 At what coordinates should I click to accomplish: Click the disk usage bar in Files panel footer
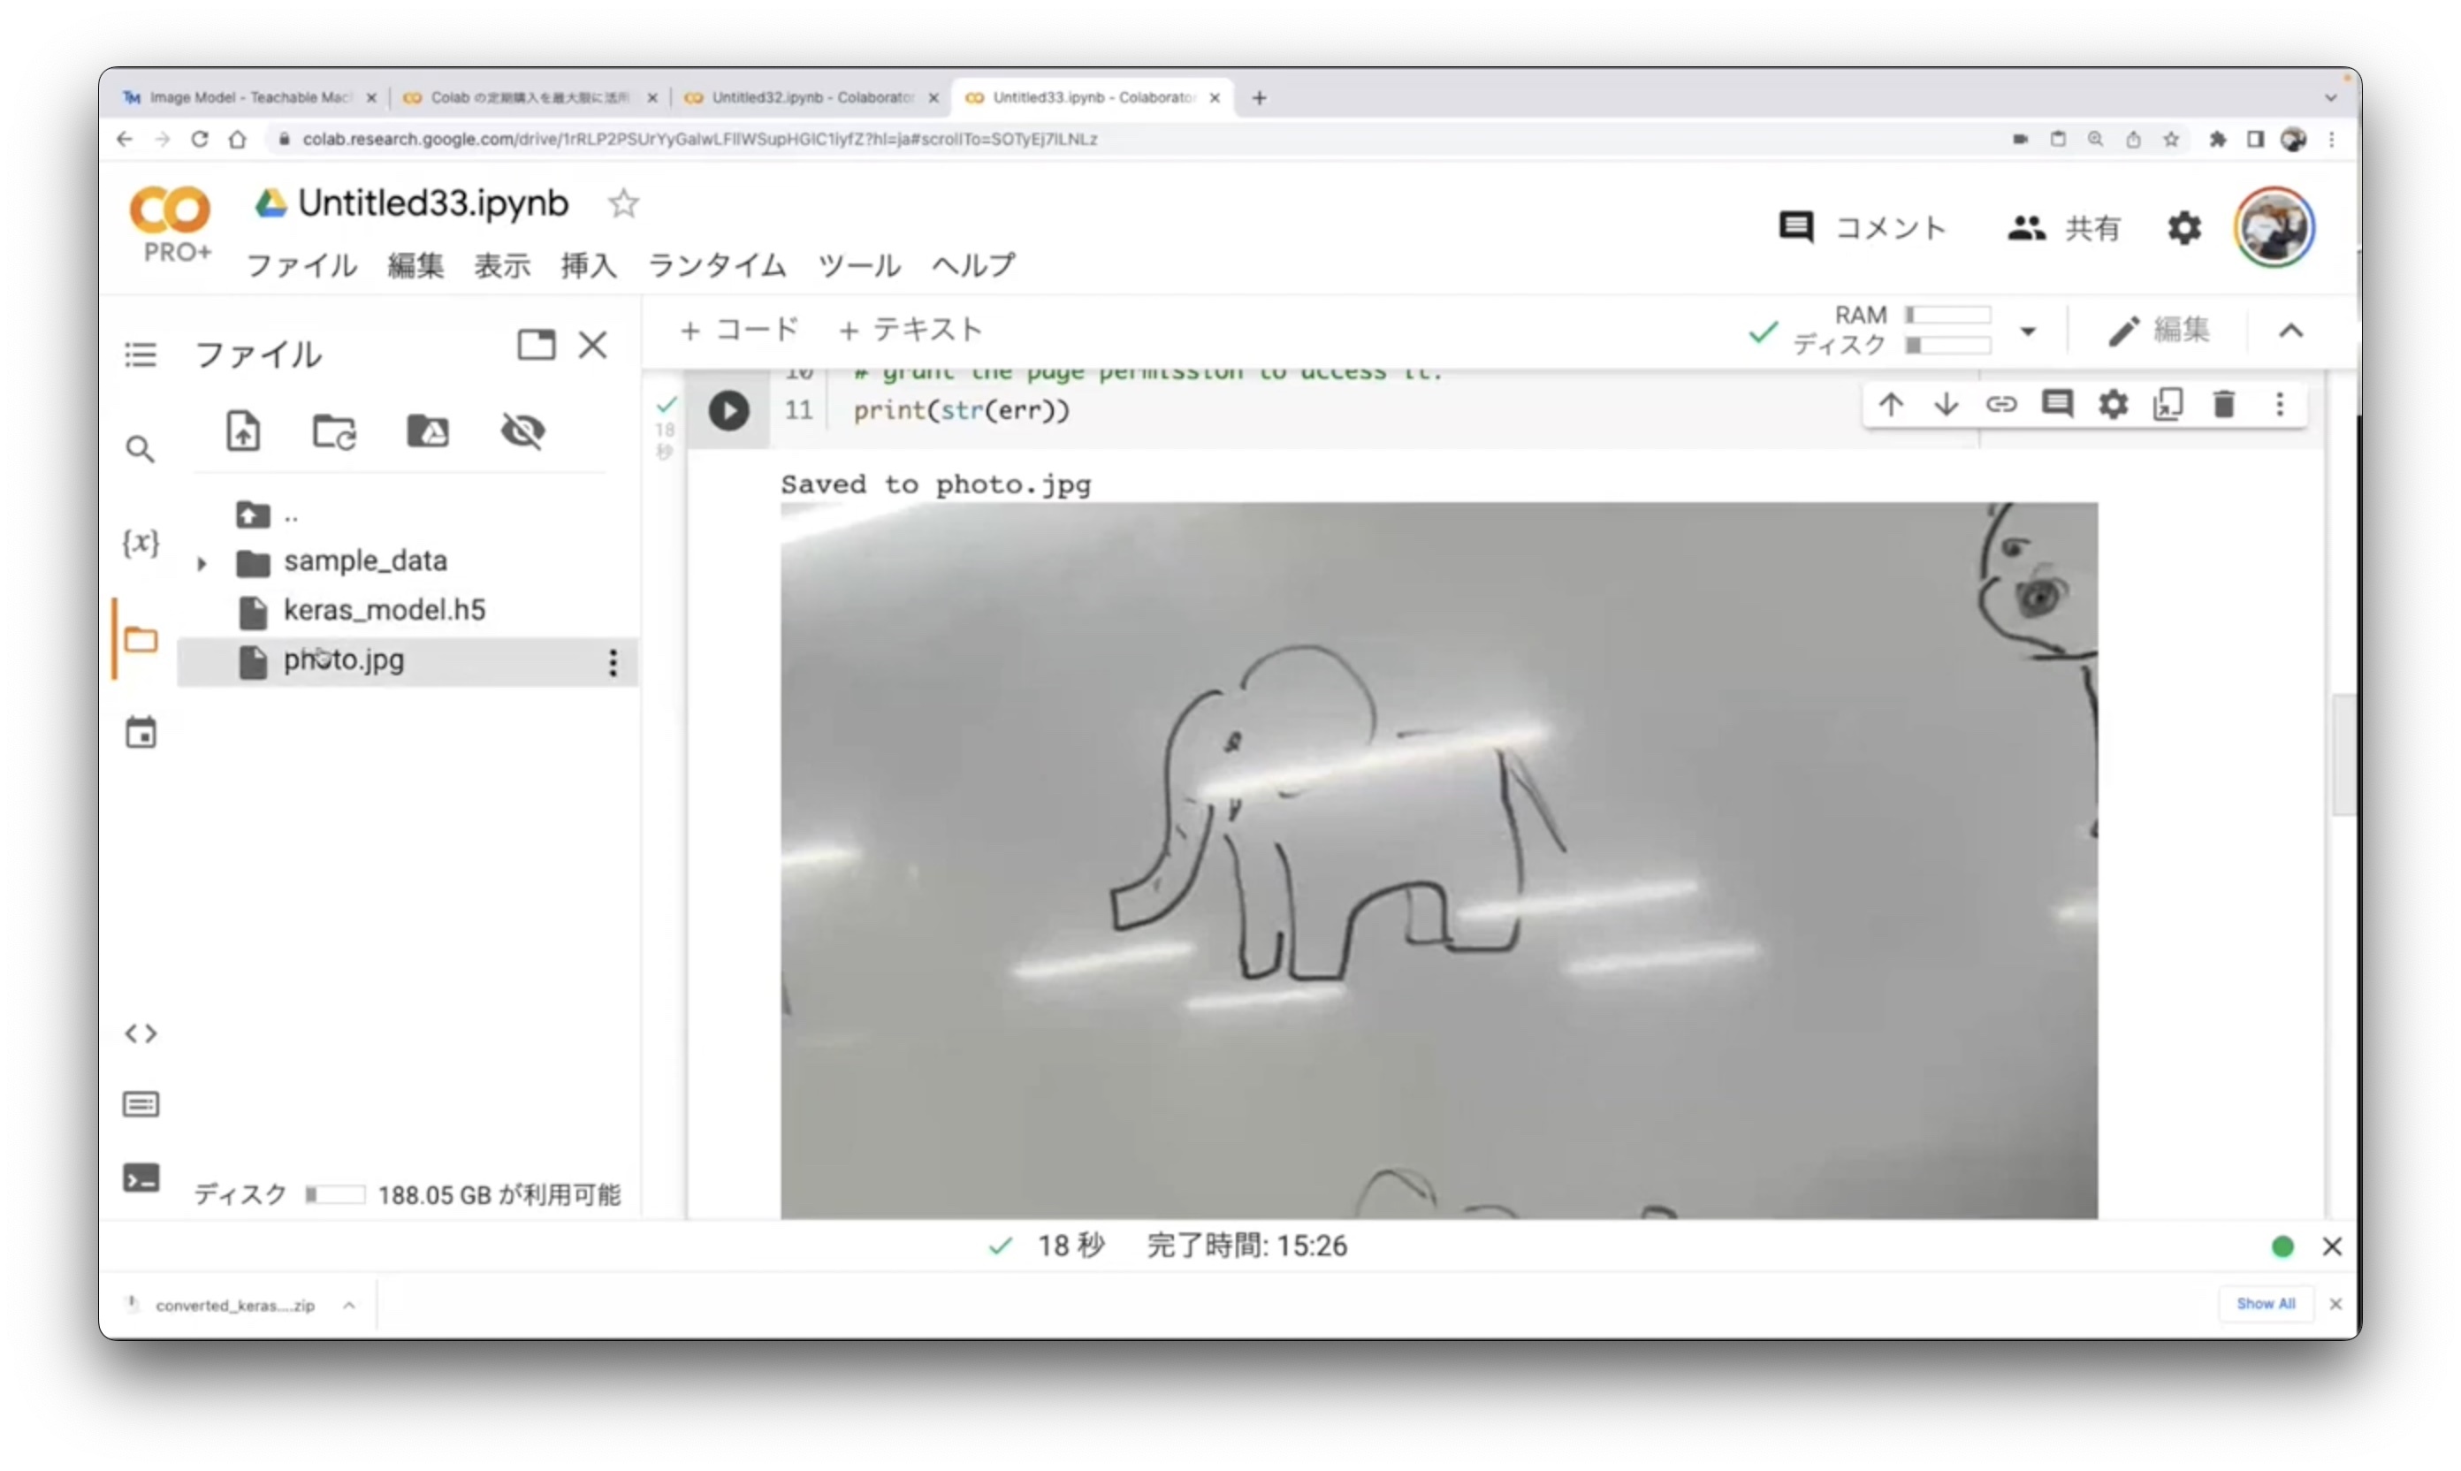pos(334,1194)
